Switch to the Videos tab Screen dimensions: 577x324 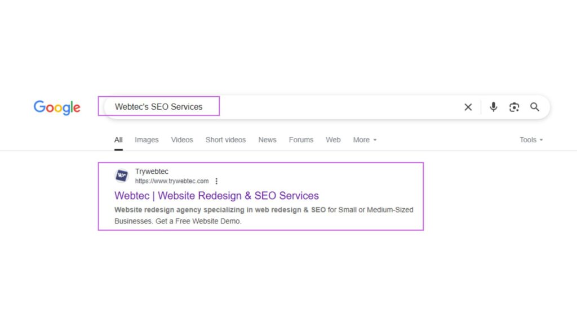[x=182, y=140]
